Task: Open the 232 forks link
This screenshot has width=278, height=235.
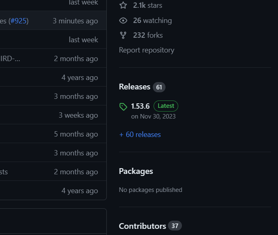Action: pos(148,35)
